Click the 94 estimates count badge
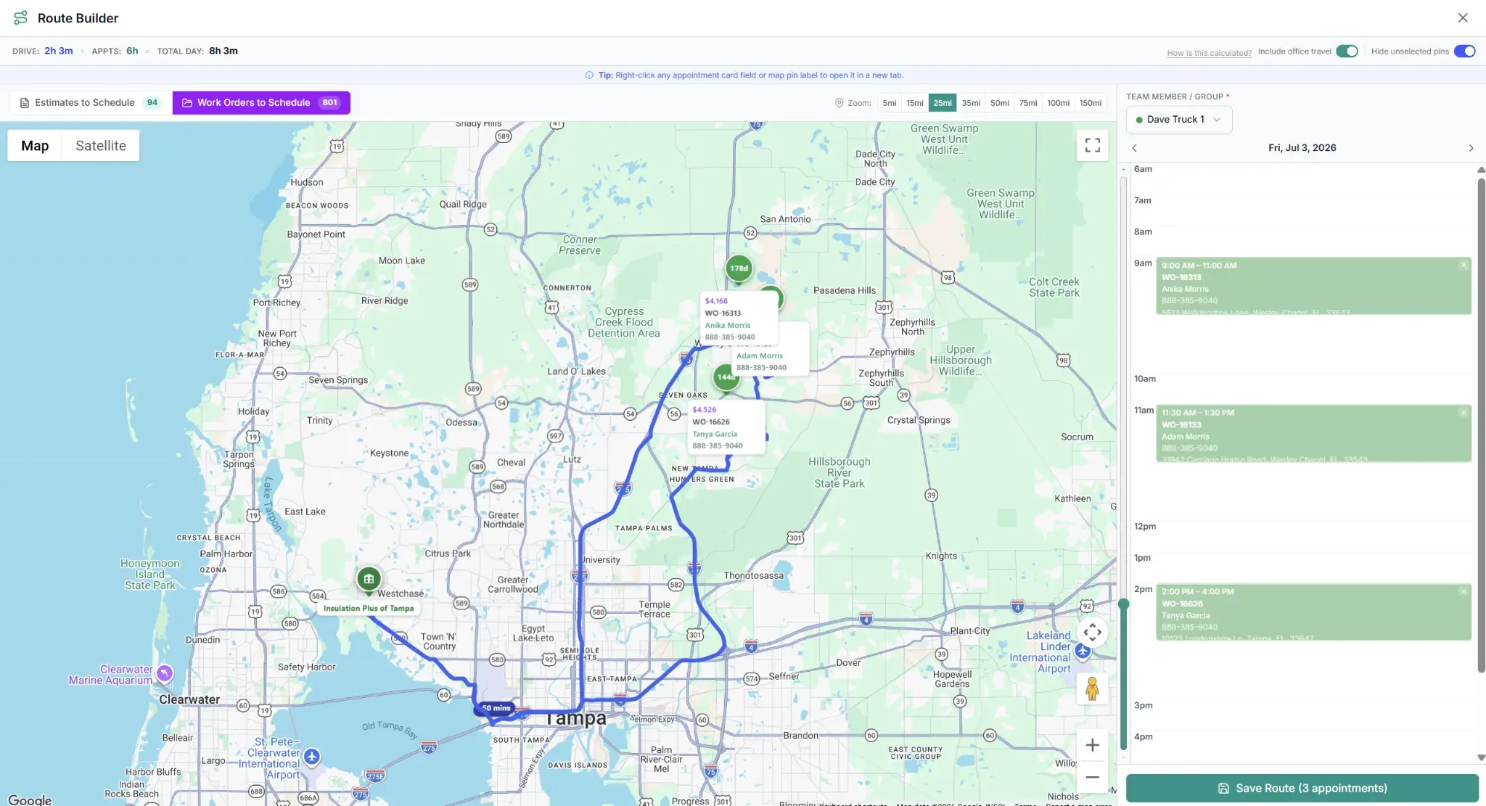Viewport: 1486px width, 806px height. (152, 102)
